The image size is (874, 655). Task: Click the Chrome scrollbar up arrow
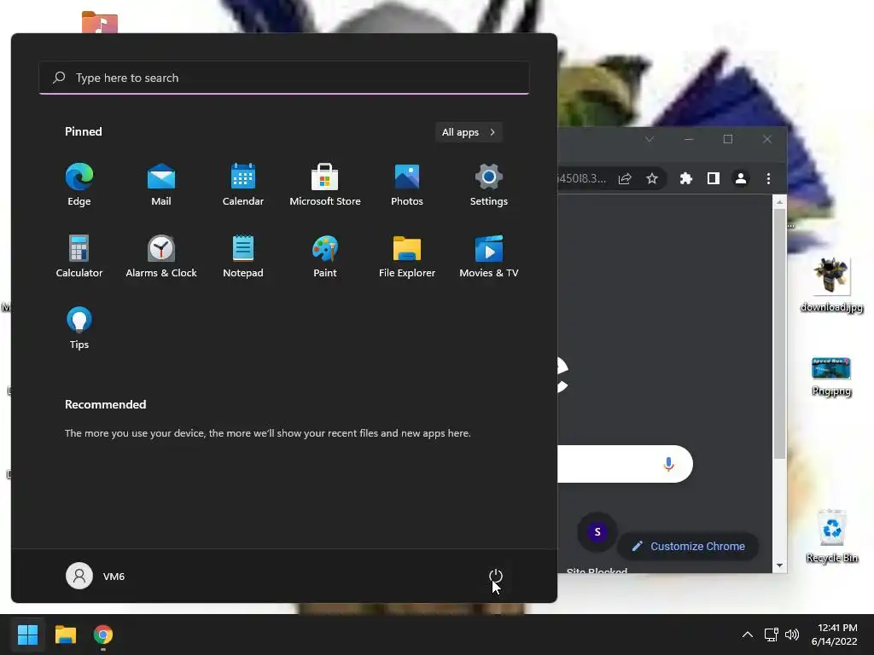click(779, 201)
